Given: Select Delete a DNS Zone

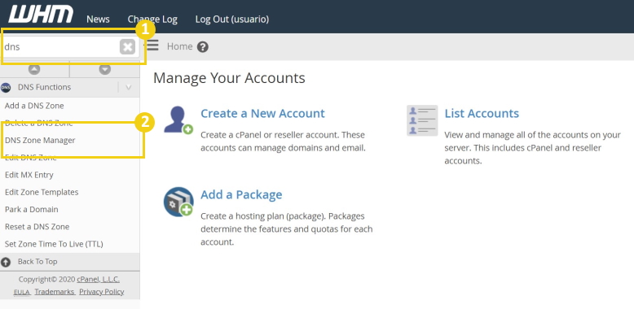Looking at the screenshot, I should coord(39,123).
